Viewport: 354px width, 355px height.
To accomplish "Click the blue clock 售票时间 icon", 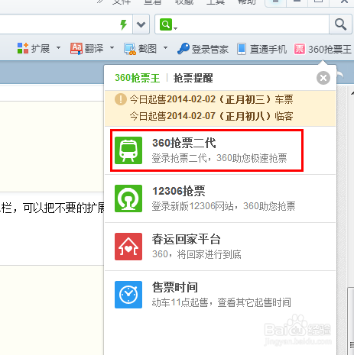I will click(x=128, y=295).
